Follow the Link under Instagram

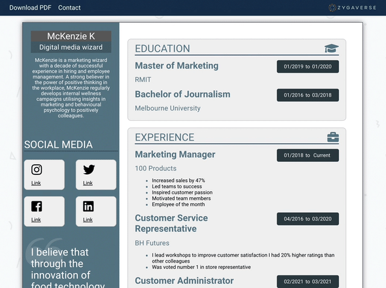tap(36, 183)
